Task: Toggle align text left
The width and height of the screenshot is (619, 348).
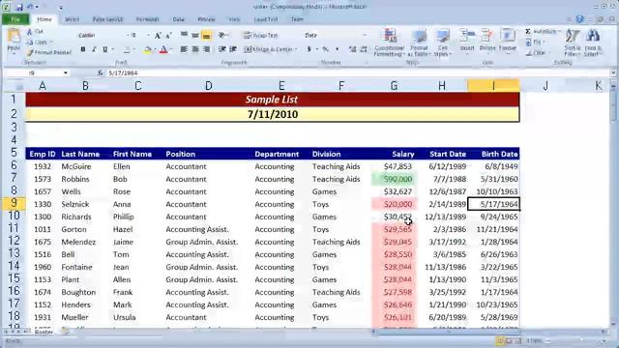Action: pos(184,49)
